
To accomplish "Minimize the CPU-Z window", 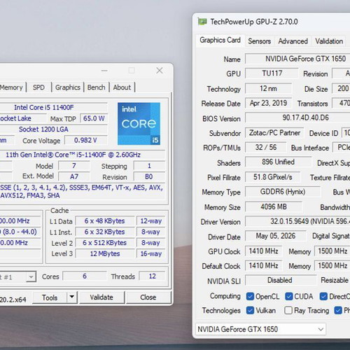I will (104, 71).
